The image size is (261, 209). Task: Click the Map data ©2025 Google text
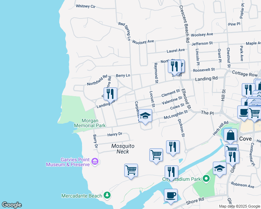[239, 206]
